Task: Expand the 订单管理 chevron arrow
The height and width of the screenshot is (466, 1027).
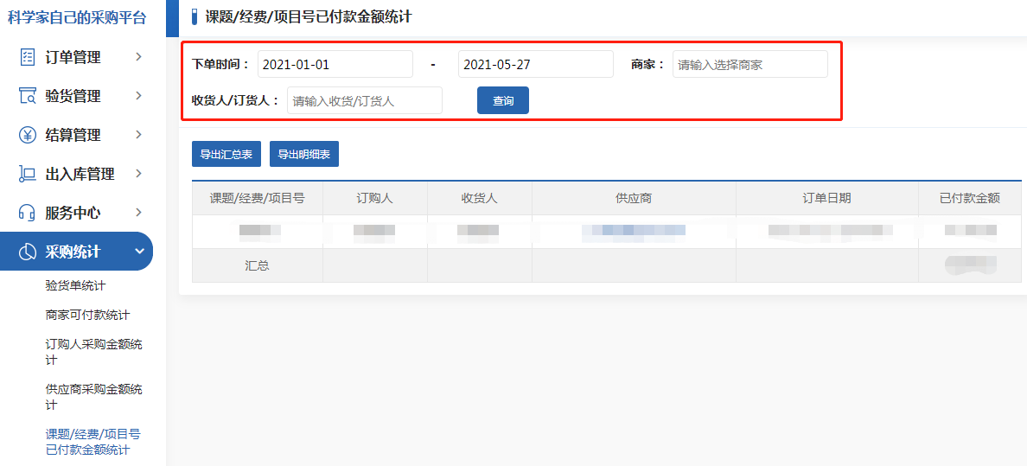Action: tap(138, 57)
